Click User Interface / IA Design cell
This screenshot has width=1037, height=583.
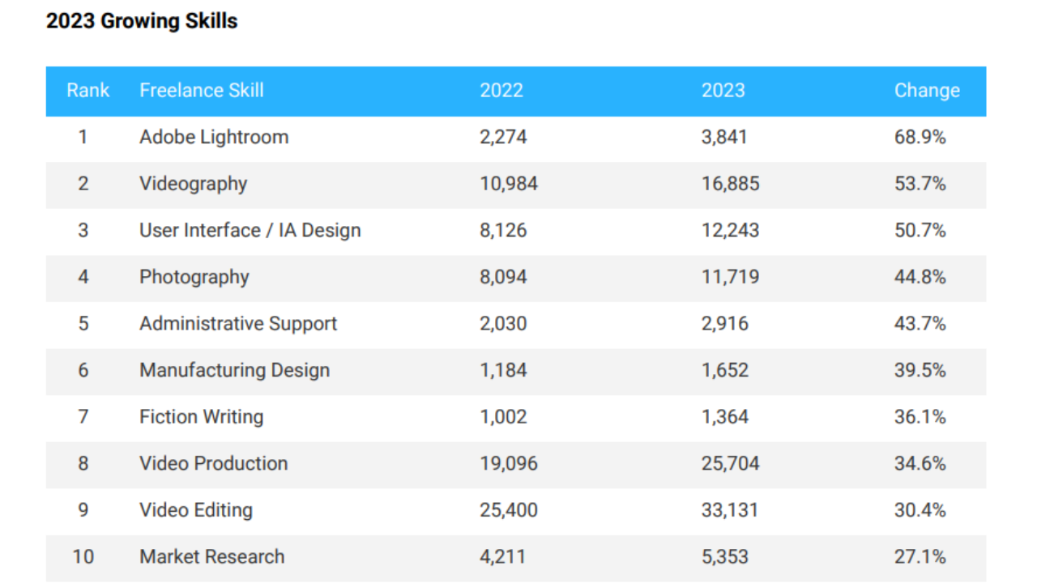250,230
